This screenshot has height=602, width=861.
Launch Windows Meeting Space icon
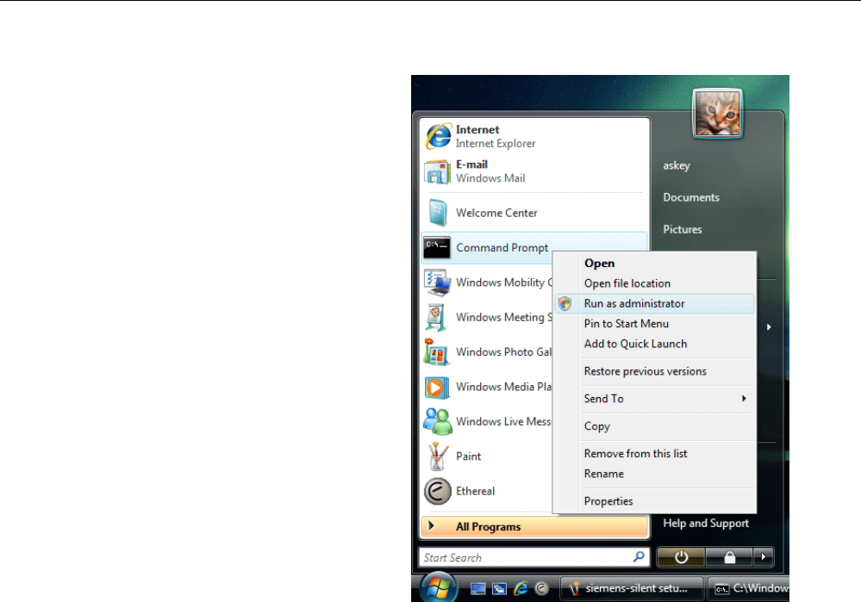436,318
